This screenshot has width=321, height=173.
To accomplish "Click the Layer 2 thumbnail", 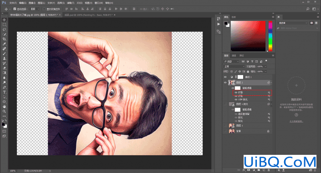I will click(232, 83).
